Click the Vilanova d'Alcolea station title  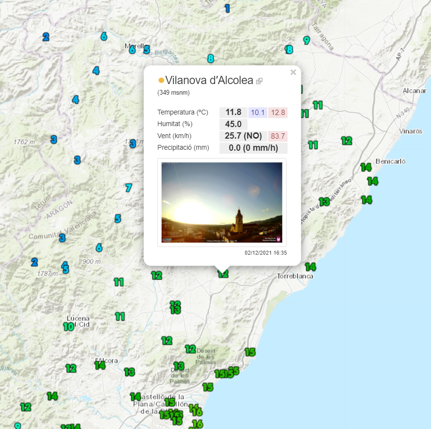tap(209, 80)
